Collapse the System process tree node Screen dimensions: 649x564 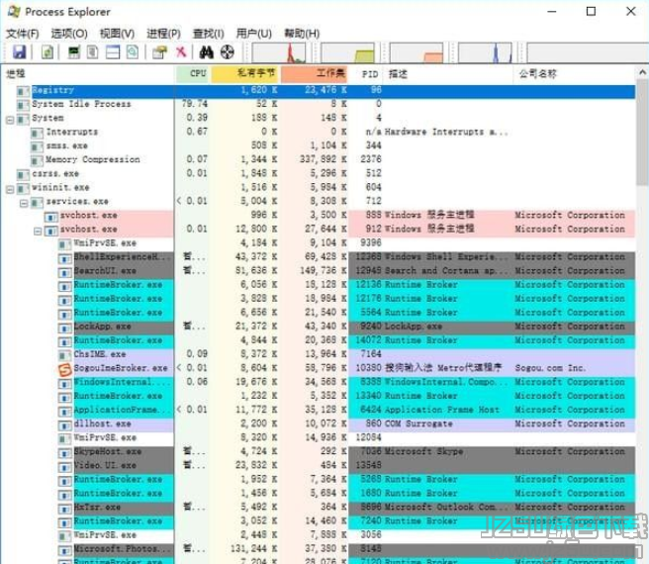pyautogui.click(x=10, y=120)
